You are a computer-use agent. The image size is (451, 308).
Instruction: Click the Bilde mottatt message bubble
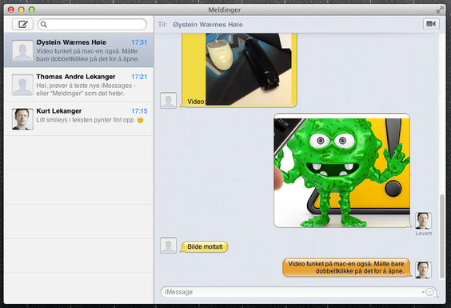point(205,246)
